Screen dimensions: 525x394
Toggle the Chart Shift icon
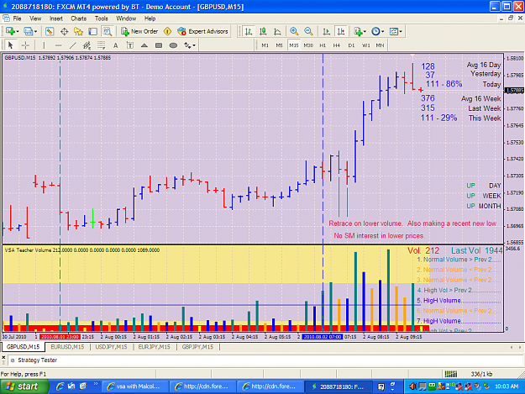click(341, 31)
